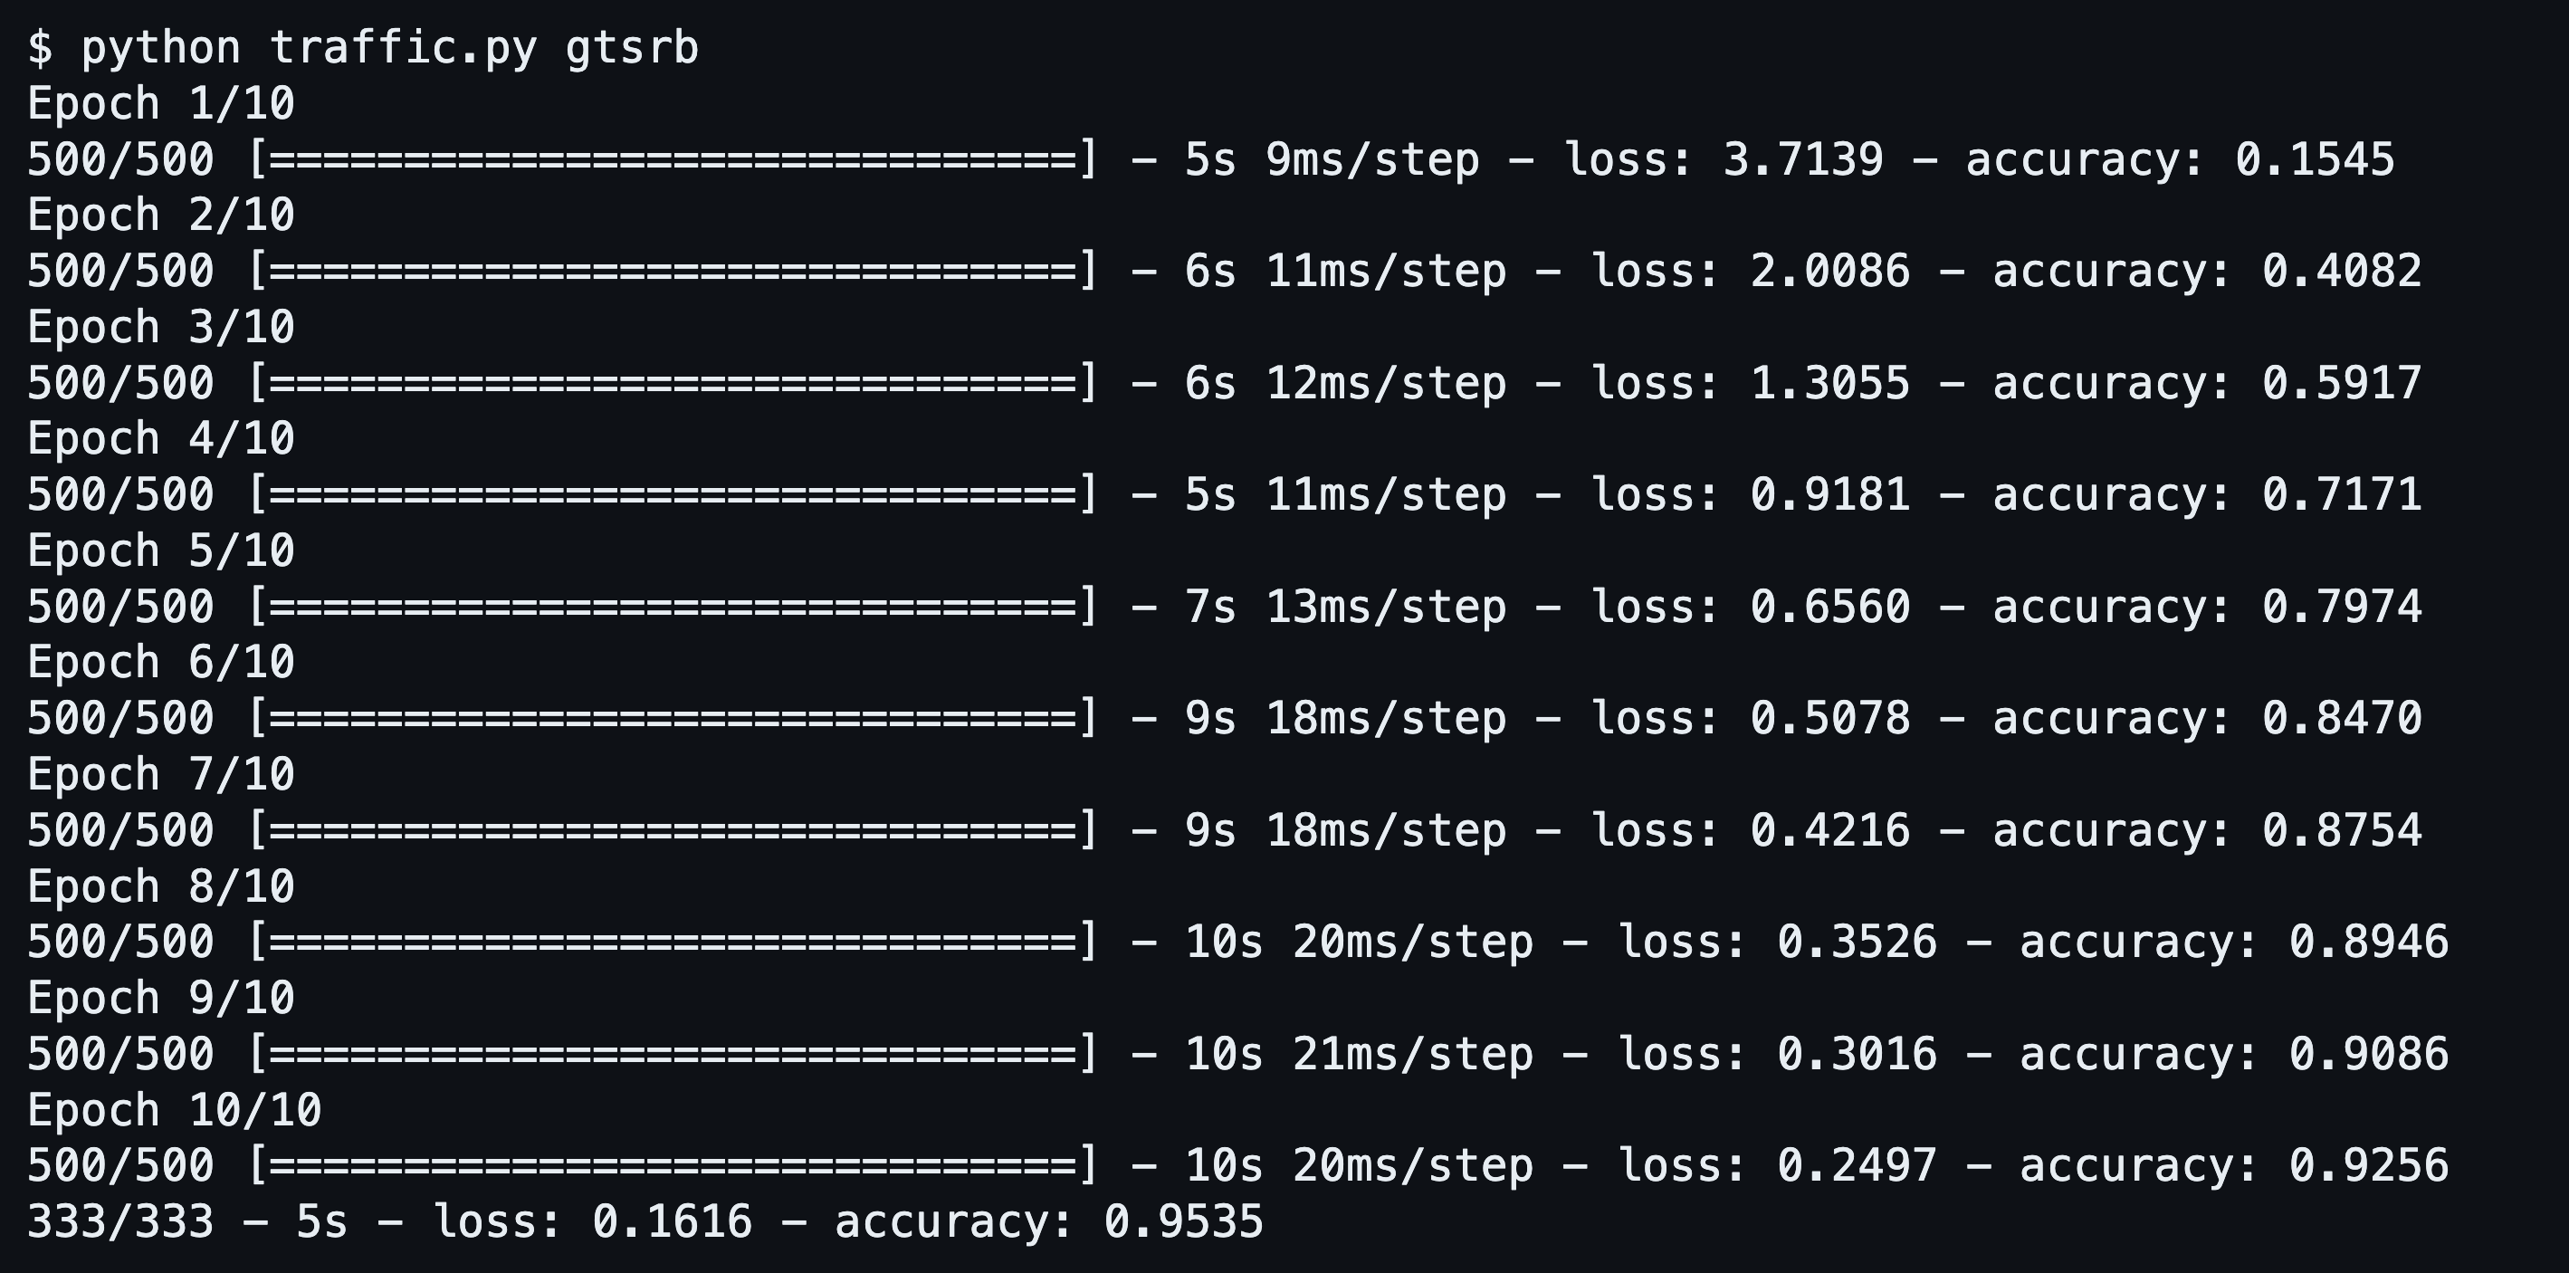Click the accuracy value 0.4082

[x=2342, y=272]
